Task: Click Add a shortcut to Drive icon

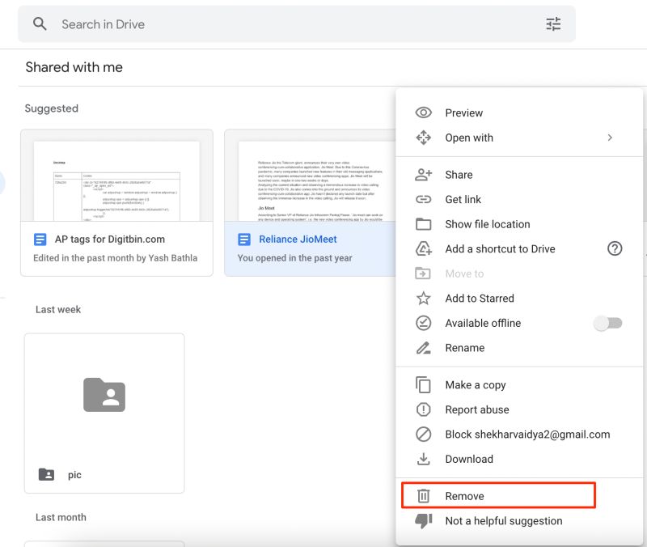Action: [424, 248]
